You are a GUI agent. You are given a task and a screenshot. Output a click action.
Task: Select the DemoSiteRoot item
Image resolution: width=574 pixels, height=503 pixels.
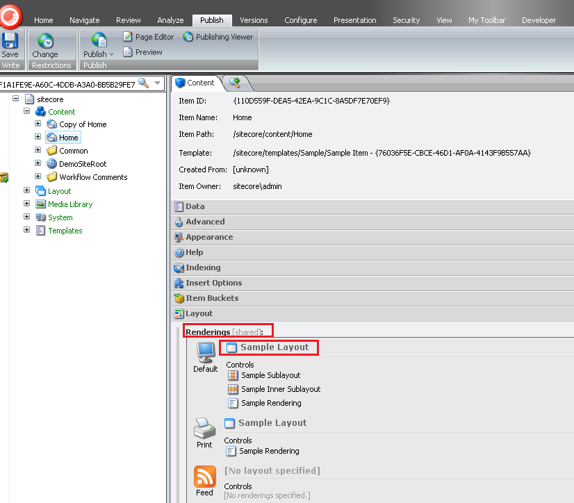tap(77, 164)
